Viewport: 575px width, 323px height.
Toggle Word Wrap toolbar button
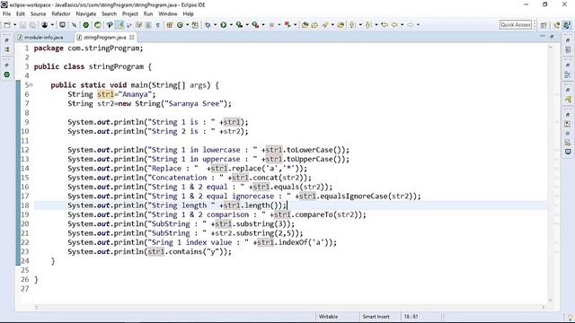138,25
